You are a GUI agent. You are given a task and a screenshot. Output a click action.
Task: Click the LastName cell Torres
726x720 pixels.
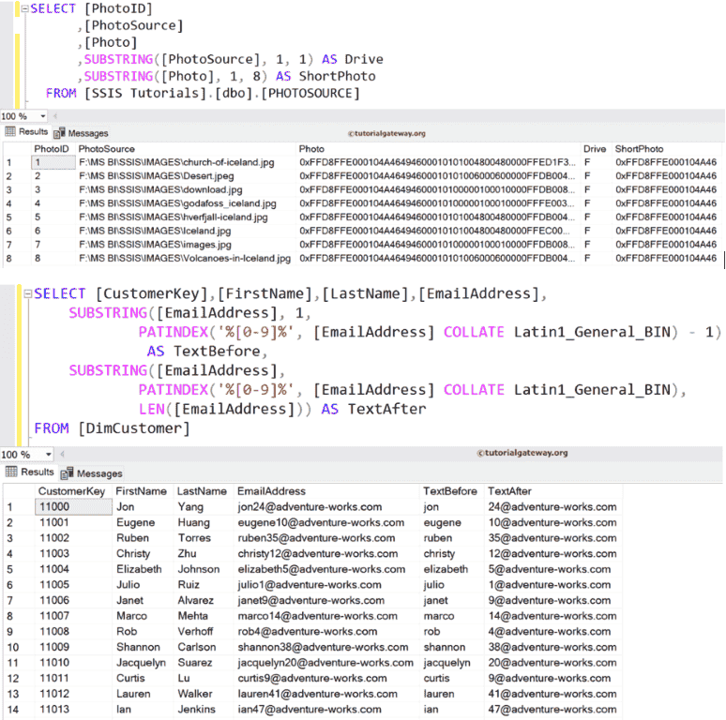pyautogui.click(x=204, y=538)
